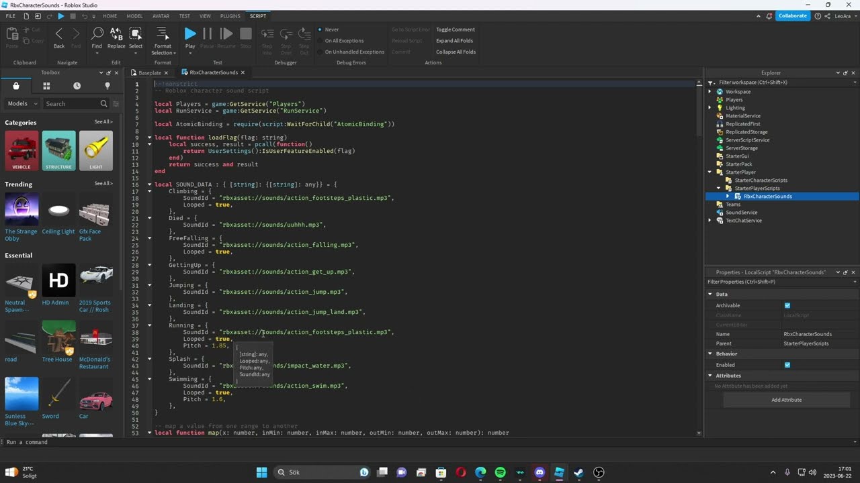Click Expand All Folds
The width and height of the screenshot is (860, 483).
[x=455, y=40]
